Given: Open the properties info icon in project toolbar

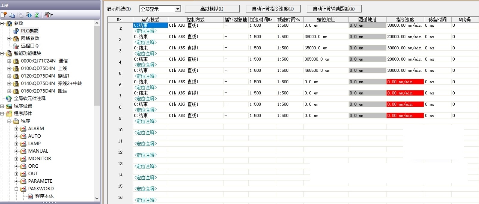Looking at the screenshot, I should coord(29,15).
